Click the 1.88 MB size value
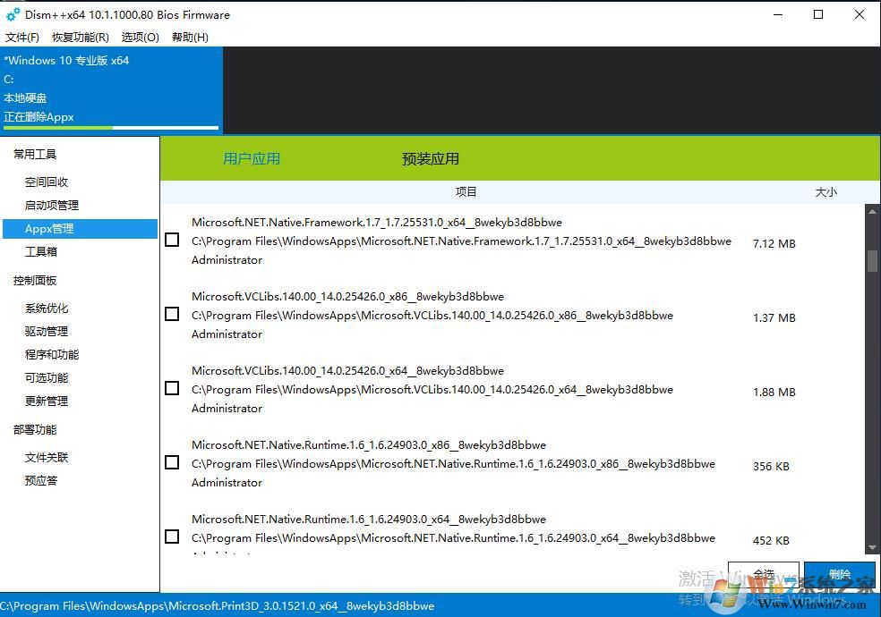Screen dimensions: 881x617 coord(774,392)
